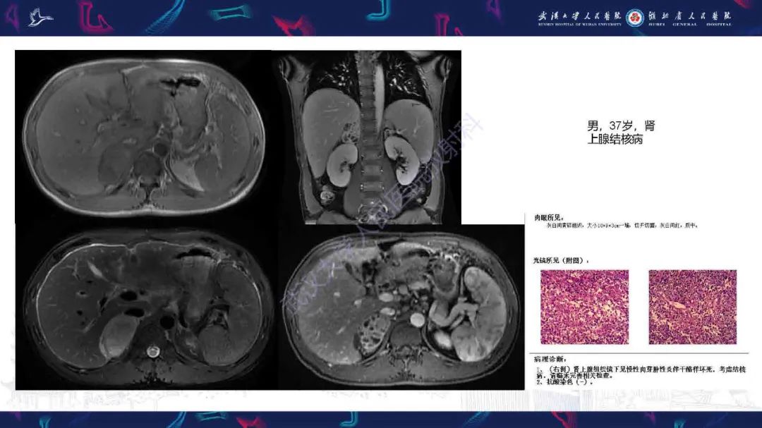Click the white bird logo in header

pyautogui.click(x=40, y=18)
